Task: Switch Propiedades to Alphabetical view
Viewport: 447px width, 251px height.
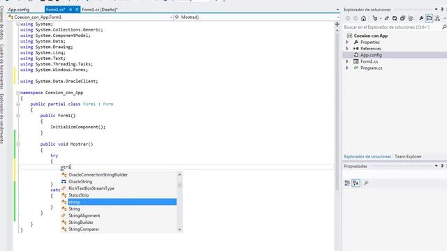Action: tap(356, 183)
